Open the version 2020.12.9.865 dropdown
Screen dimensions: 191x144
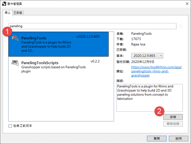[147, 56]
